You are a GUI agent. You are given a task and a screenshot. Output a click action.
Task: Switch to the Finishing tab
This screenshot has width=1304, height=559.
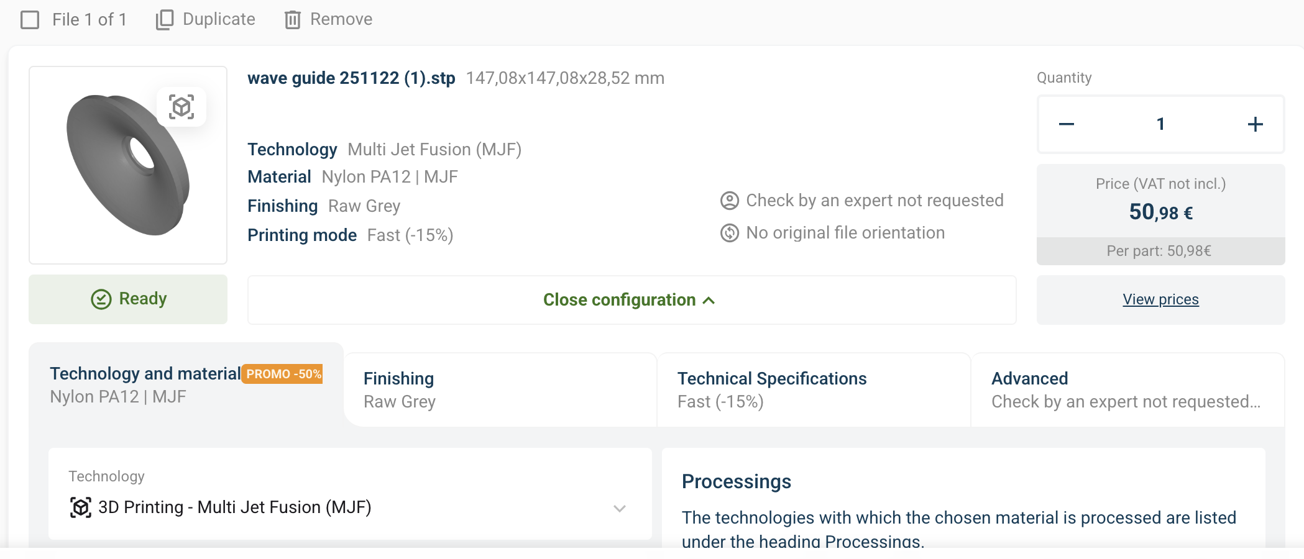point(500,390)
